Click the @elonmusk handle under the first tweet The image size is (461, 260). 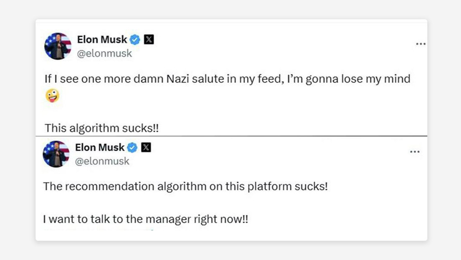click(104, 53)
